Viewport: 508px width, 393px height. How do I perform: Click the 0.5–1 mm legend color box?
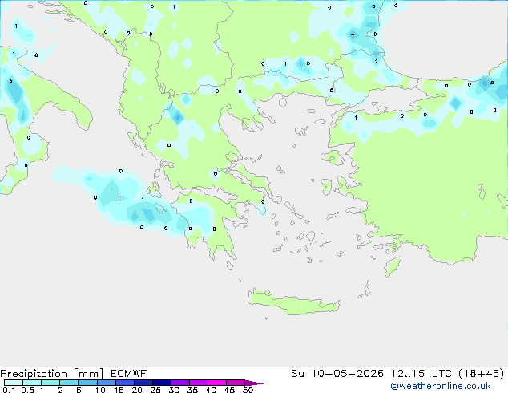point(32,383)
